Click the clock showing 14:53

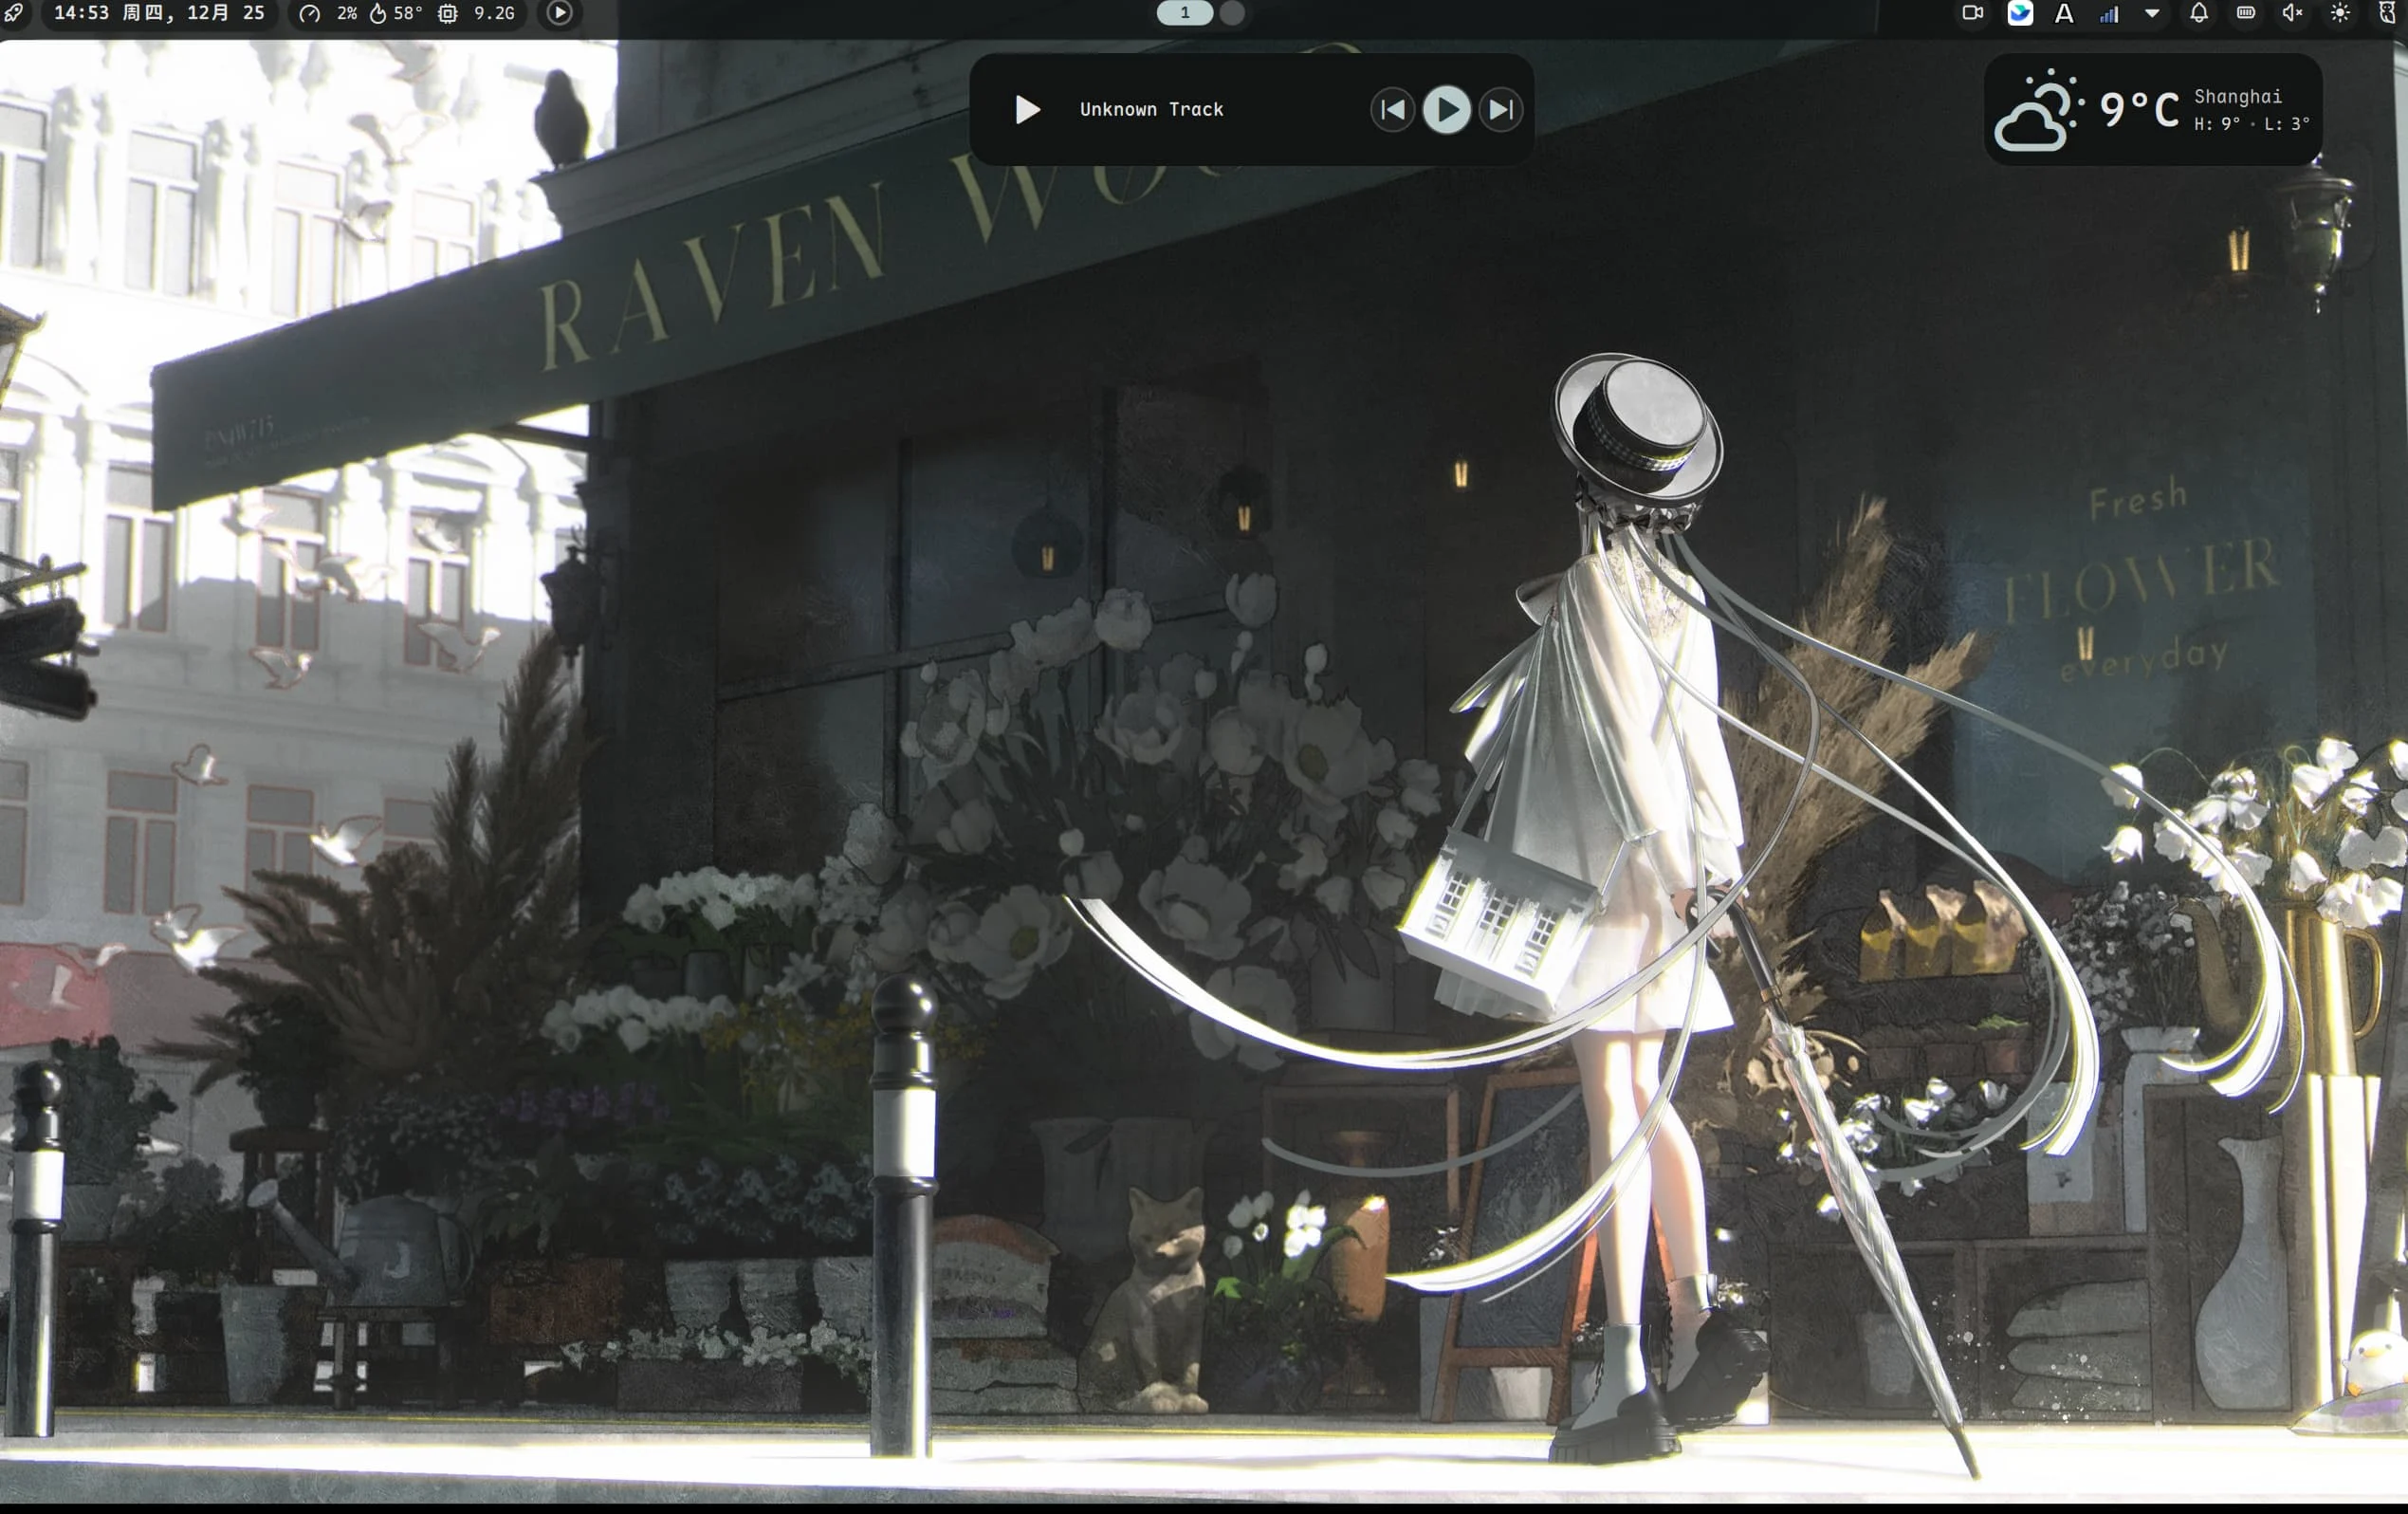pyautogui.click(x=81, y=13)
